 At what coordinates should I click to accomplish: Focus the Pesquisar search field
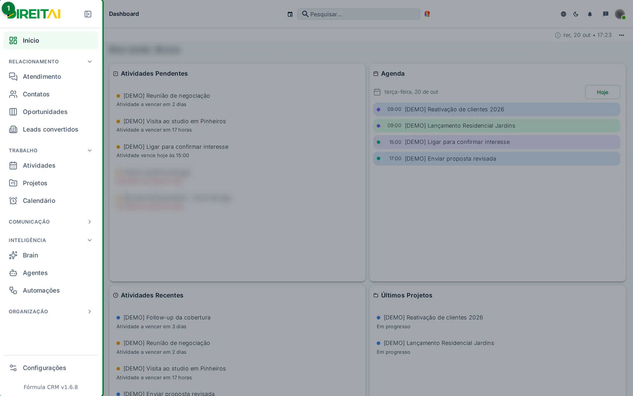pyautogui.click(x=358, y=14)
